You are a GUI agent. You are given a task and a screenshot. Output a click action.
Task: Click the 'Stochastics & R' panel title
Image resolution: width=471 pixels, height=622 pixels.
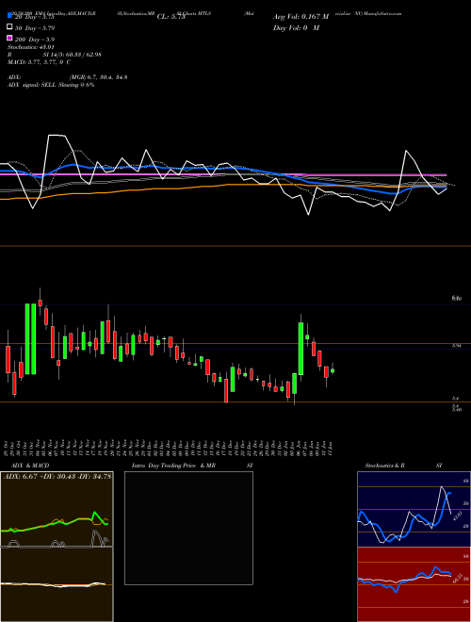pos(384,466)
